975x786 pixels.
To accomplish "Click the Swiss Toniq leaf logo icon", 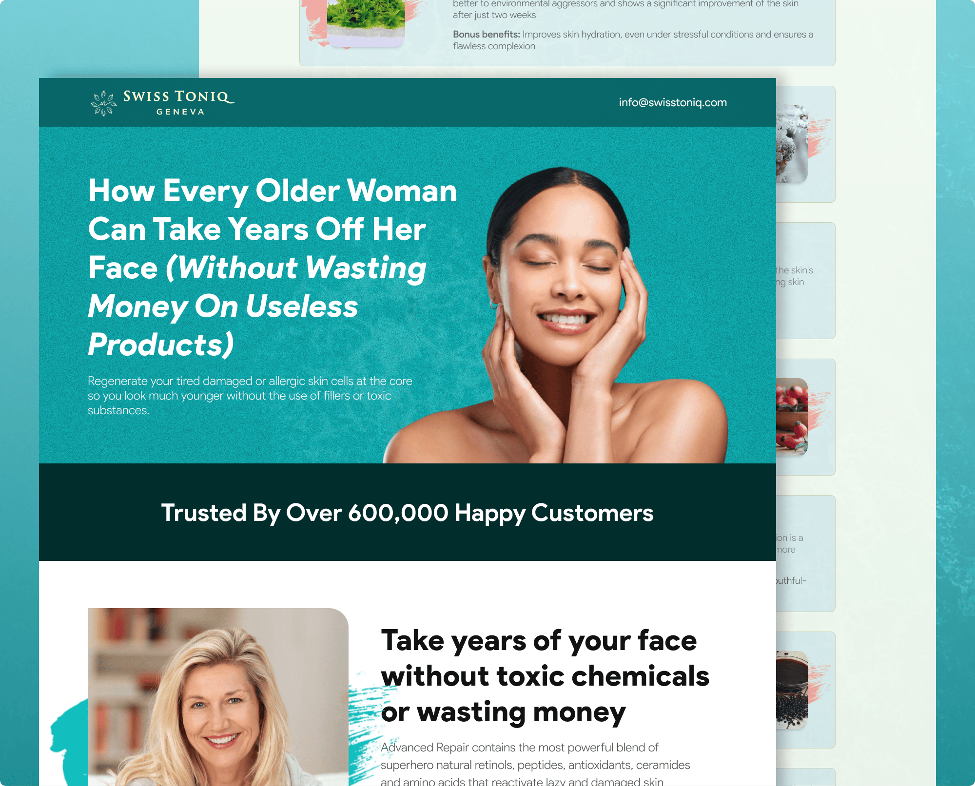I will point(103,103).
